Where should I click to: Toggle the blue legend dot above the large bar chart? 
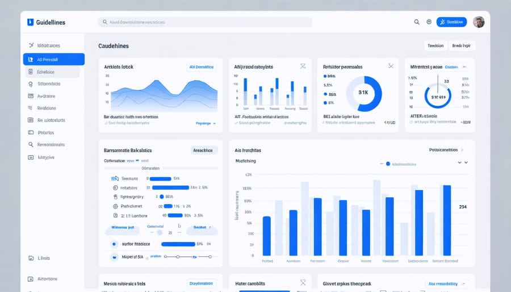[x=388, y=164]
